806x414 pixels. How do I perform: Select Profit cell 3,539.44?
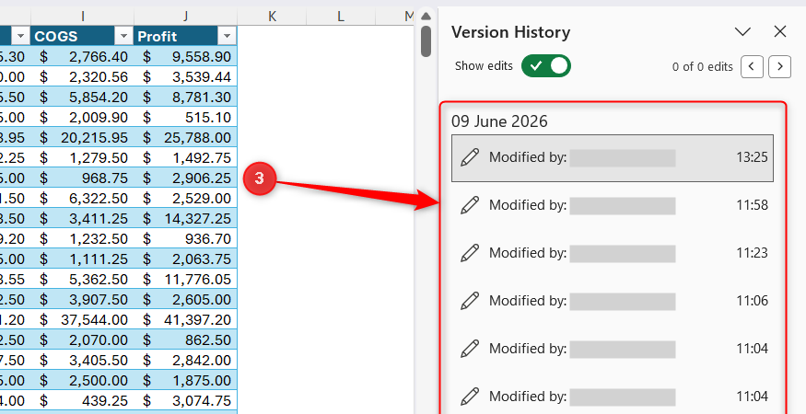pos(185,76)
